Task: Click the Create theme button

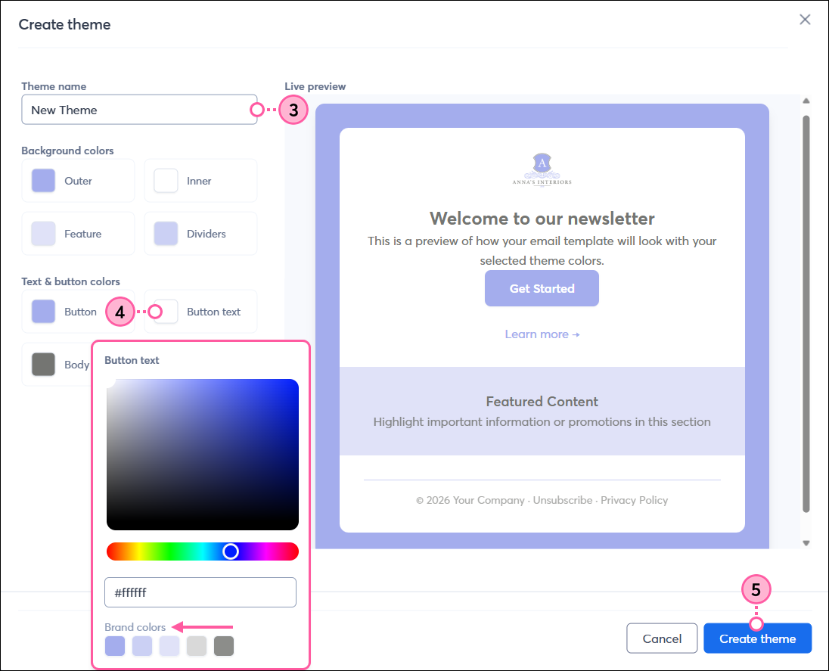Action: (757, 638)
